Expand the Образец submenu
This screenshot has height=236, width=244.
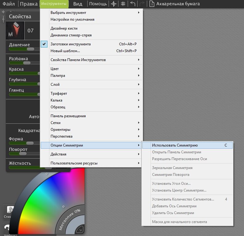pos(91,107)
